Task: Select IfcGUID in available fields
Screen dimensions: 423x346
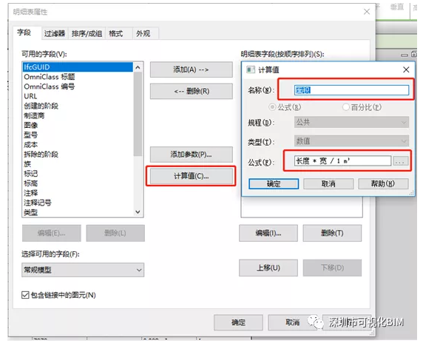Action: [x=78, y=67]
